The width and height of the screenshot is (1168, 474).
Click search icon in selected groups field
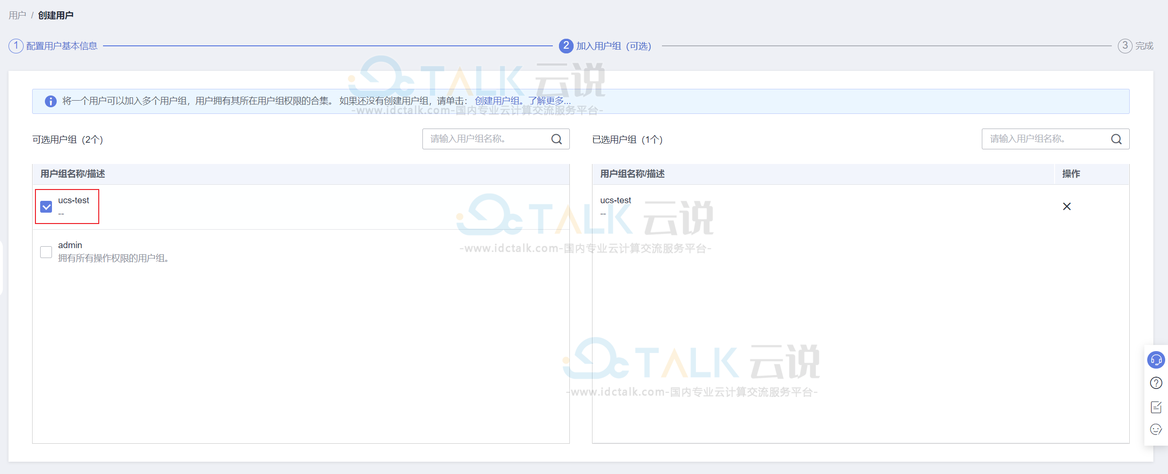click(1116, 139)
